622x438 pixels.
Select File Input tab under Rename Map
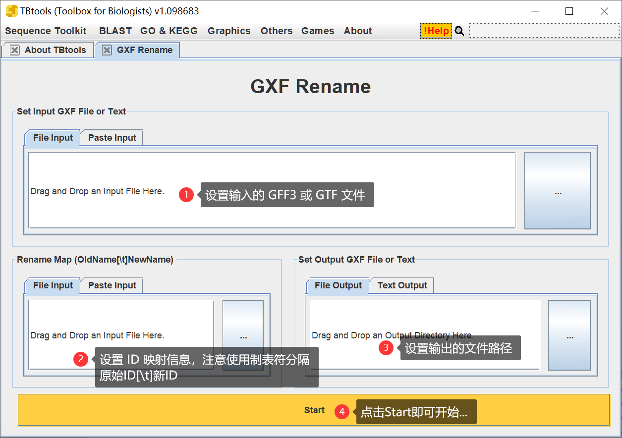(53, 285)
